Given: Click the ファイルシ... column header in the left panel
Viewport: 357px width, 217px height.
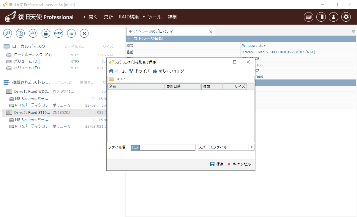Looking at the screenshot, I should pos(75,47).
